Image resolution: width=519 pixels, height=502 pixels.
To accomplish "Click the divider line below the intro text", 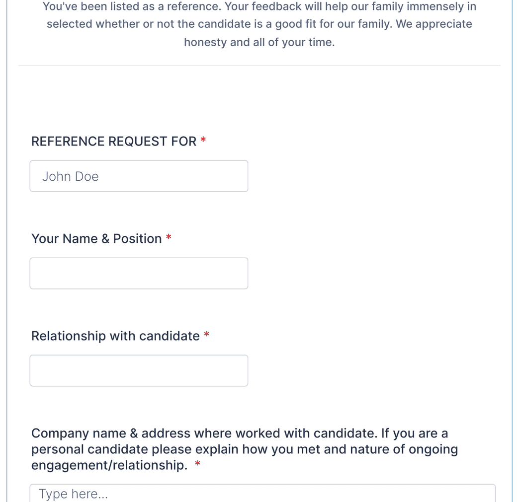I will pos(259,65).
